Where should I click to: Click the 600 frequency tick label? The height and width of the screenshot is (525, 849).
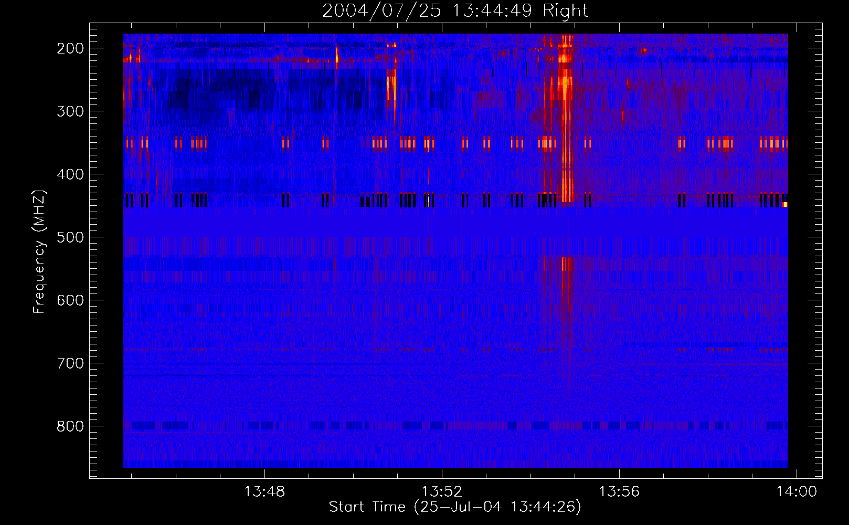(70, 300)
